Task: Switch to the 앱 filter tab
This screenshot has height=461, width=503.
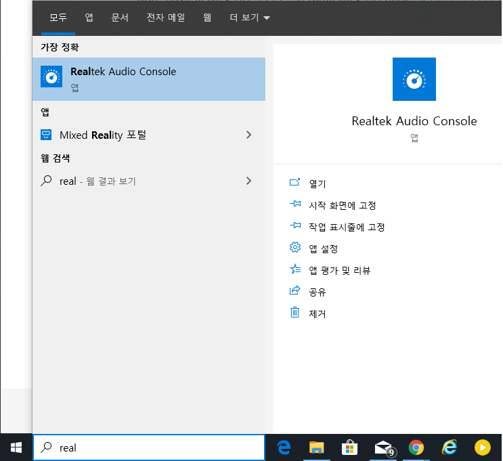Action: point(89,18)
